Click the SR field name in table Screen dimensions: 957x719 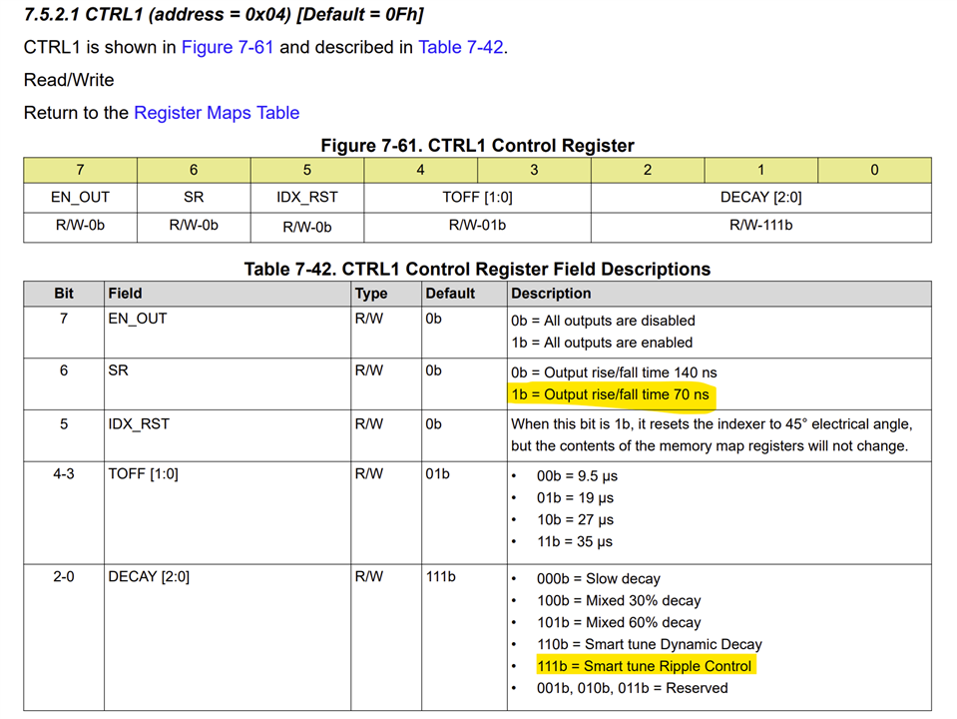coord(119,370)
